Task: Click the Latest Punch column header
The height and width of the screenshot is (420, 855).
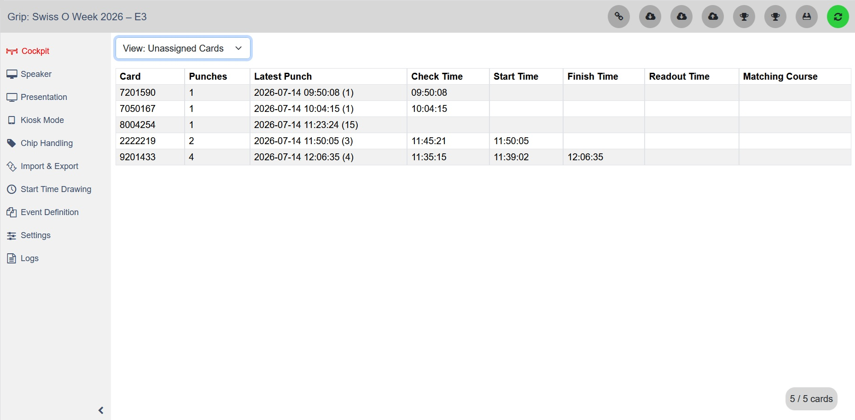Action: 329,76
